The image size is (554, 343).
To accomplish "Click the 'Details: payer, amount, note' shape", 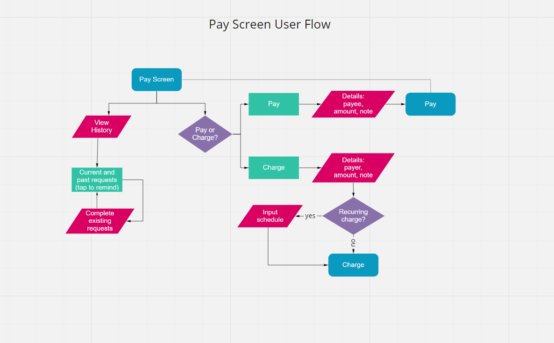I will 353,168.
